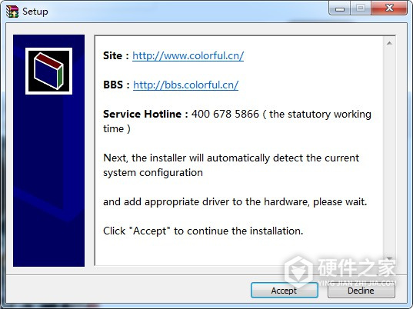Close the Setup window
The height and width of the screenshot is (309, 413).
(389, 8)
